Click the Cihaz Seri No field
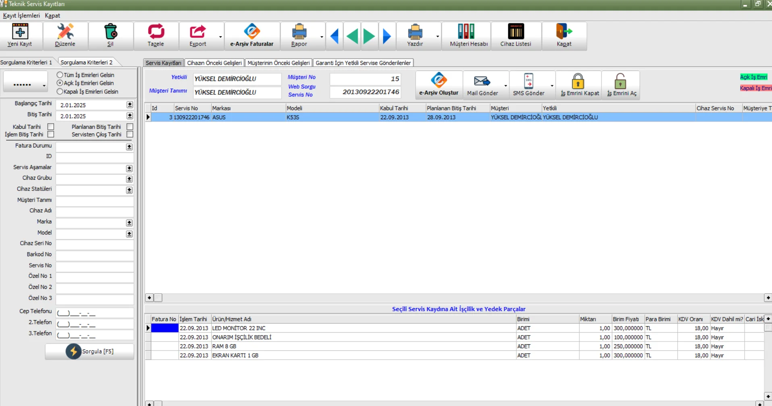Viewport: 772px width, 406px height. coord(95,244)
